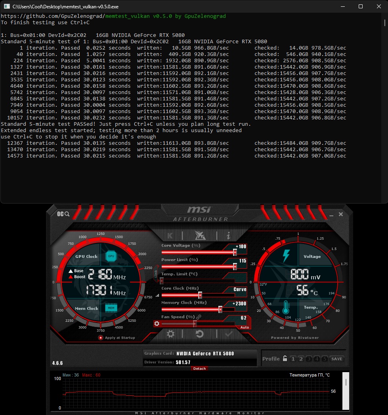Click the '800 mV' voltage readout
Screen dimensions: 388x415
pyautogui.click(x=306, y=274)
